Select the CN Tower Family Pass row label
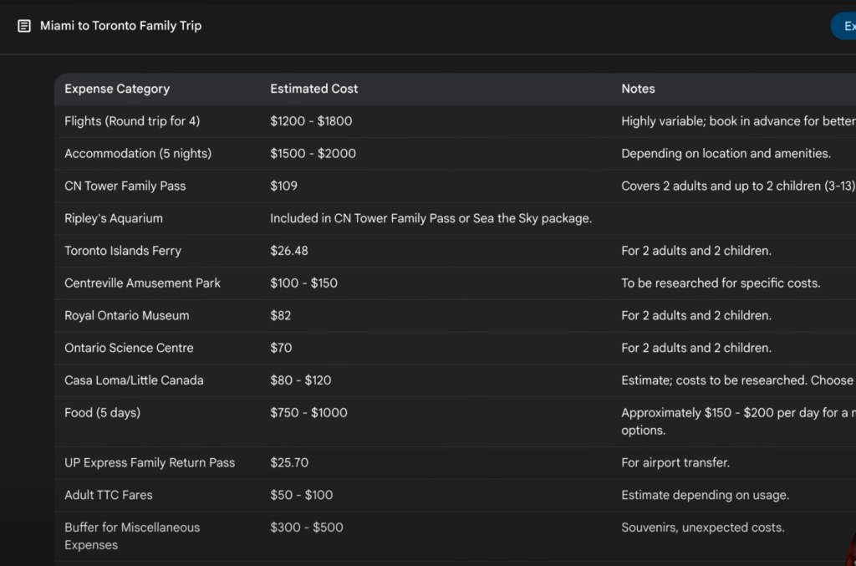This screenshot has width=856, height=566. coord(125,186)
